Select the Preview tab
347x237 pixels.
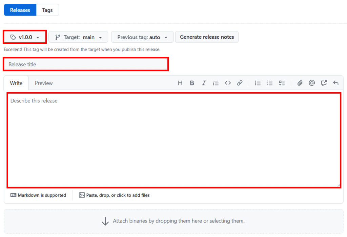coord(44,83)
